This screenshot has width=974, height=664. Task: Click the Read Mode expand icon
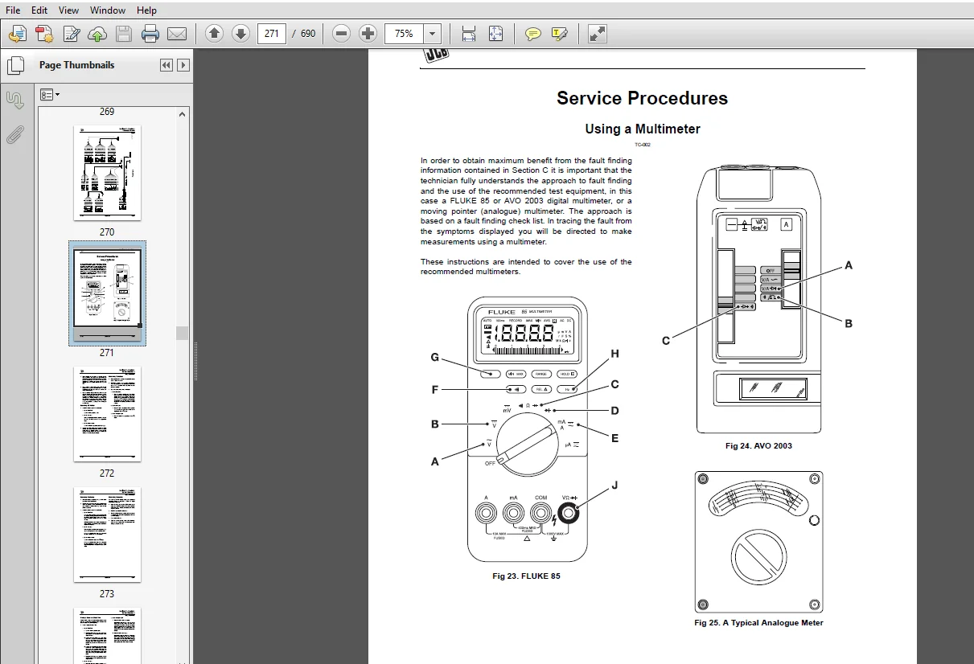point(597,34)
